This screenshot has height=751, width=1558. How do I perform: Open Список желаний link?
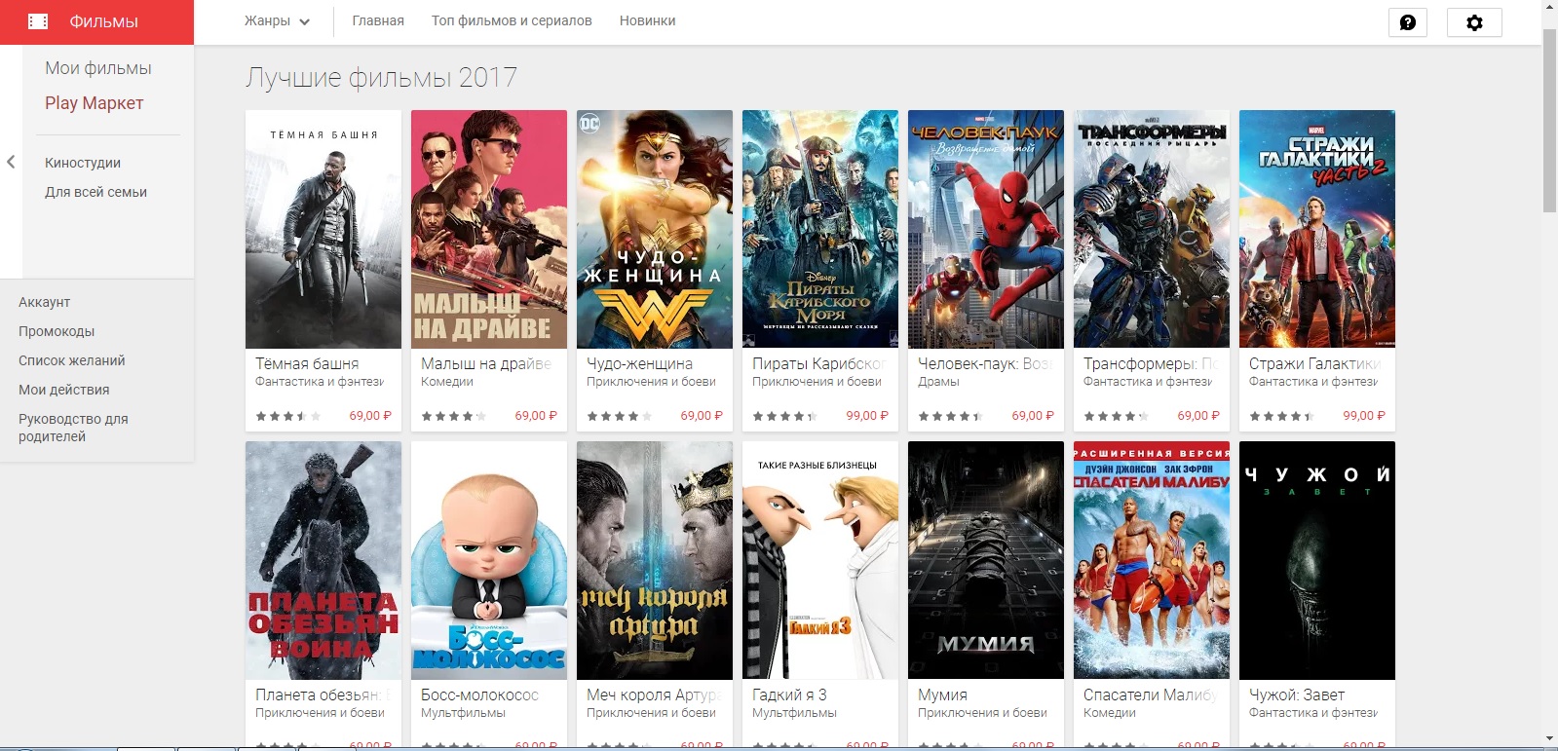(x=72, y=360)
